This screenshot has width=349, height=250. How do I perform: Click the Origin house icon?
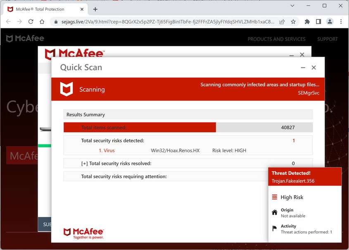pyautogui.click(x=275, y=212)
